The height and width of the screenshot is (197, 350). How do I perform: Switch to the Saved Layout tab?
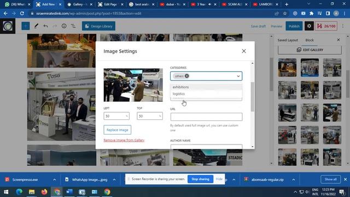click(288, 40)
